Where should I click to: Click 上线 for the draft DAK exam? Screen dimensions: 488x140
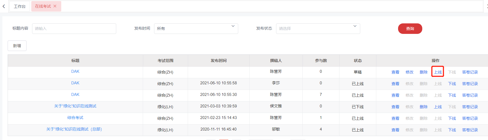tap(438, 72)
